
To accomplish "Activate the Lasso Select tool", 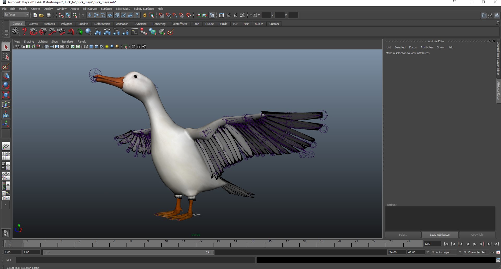I will click(6, 57).
